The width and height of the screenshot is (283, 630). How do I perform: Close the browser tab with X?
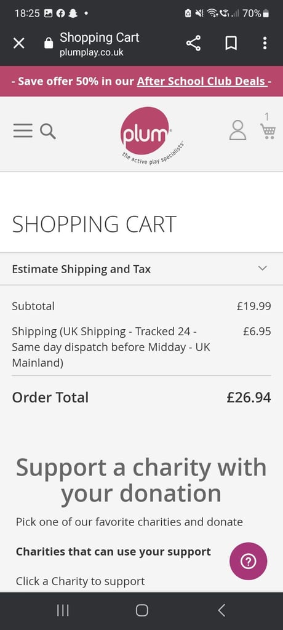[19, 43]
